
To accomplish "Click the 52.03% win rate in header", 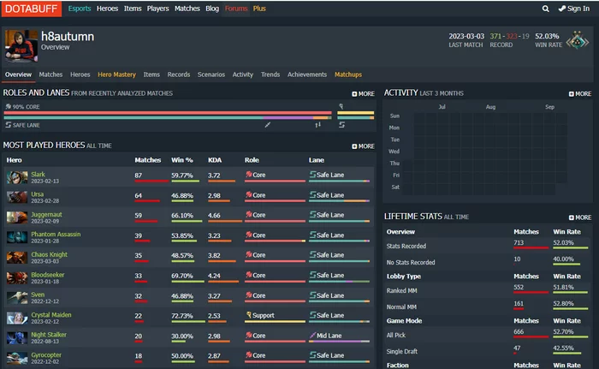I will pos(547,36).
